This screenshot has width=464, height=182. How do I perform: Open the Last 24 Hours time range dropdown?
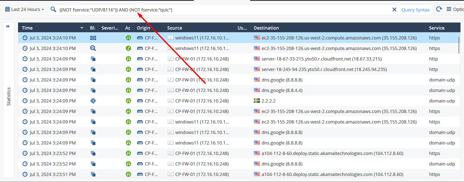pyautogui.click(x=25, y=9)
